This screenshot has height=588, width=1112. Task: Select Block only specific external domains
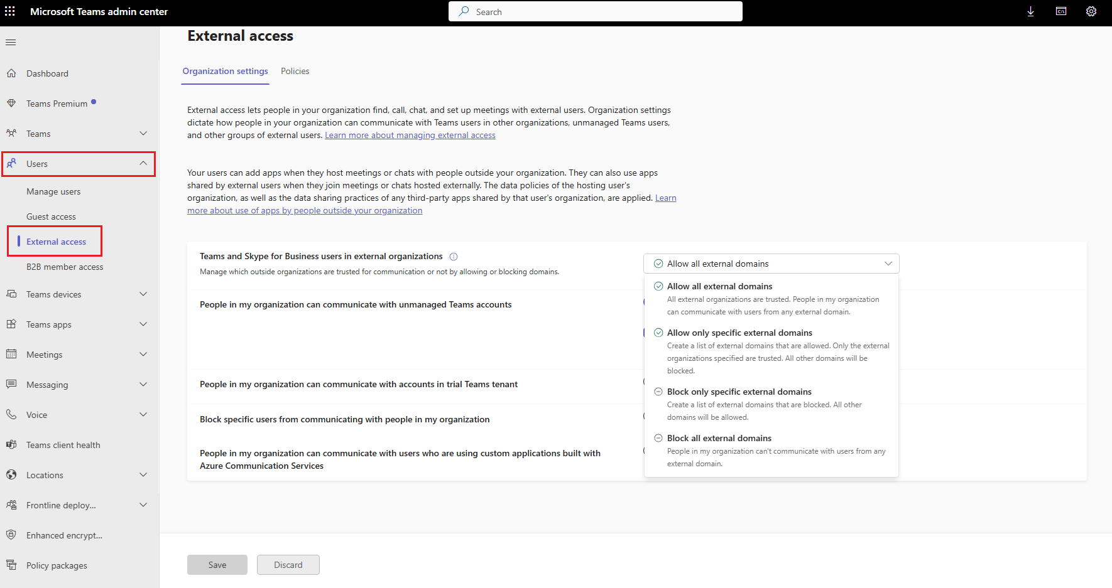click(x=739, y=391)
